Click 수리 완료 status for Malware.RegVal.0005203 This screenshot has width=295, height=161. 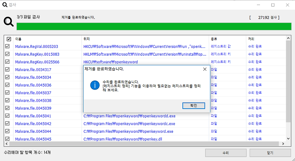tap(255, 46)
